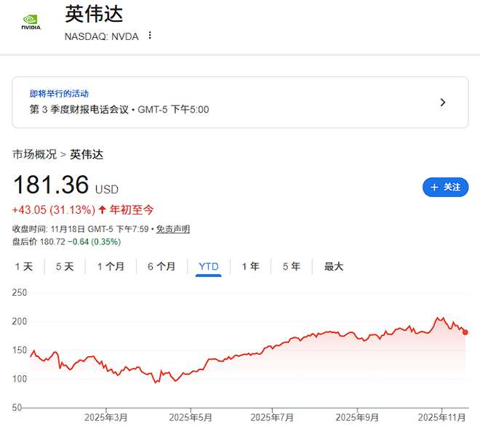480x434 pixels.
Task: Go to 市场概况 breadcrumb link
Action: [x=33, y=154]
